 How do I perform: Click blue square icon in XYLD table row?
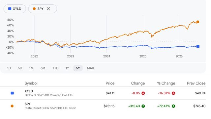(12, 93)
